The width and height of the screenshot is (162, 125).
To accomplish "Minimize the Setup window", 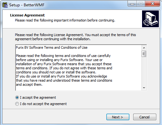I will 132,4.
